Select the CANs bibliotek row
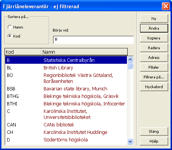This screenshot has width=172, height=150. (x=66, y=124)
